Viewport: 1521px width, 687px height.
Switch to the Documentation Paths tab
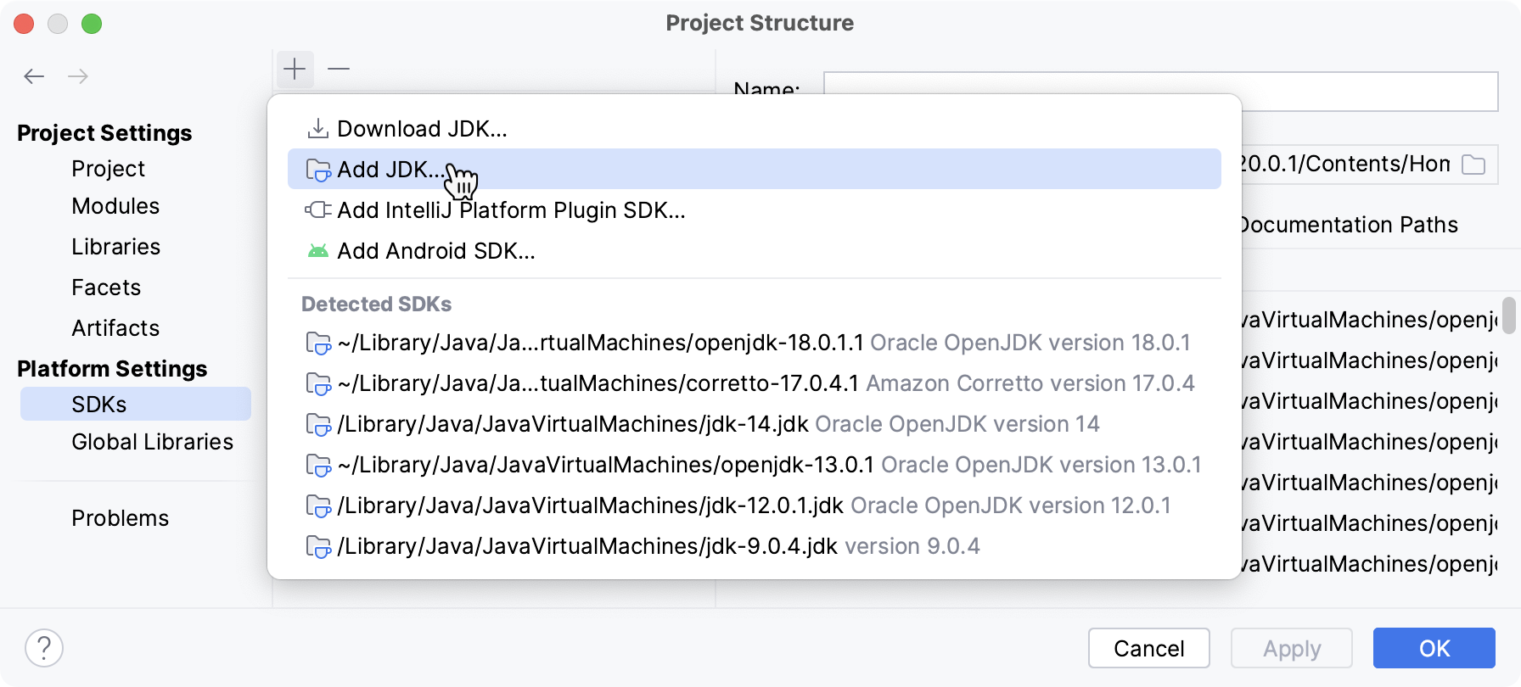(1350, 225)
